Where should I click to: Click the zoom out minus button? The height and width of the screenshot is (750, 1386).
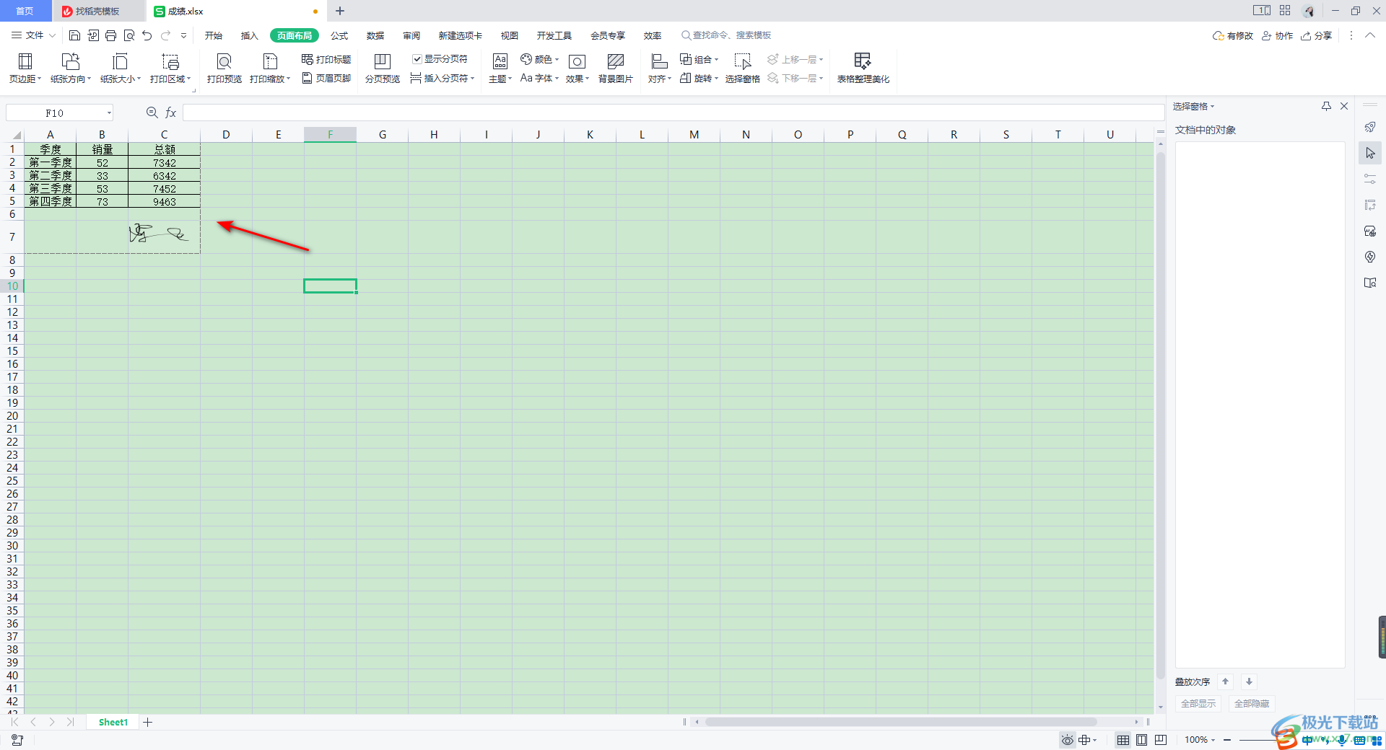pyautogui.click(x=1227, y=740)
